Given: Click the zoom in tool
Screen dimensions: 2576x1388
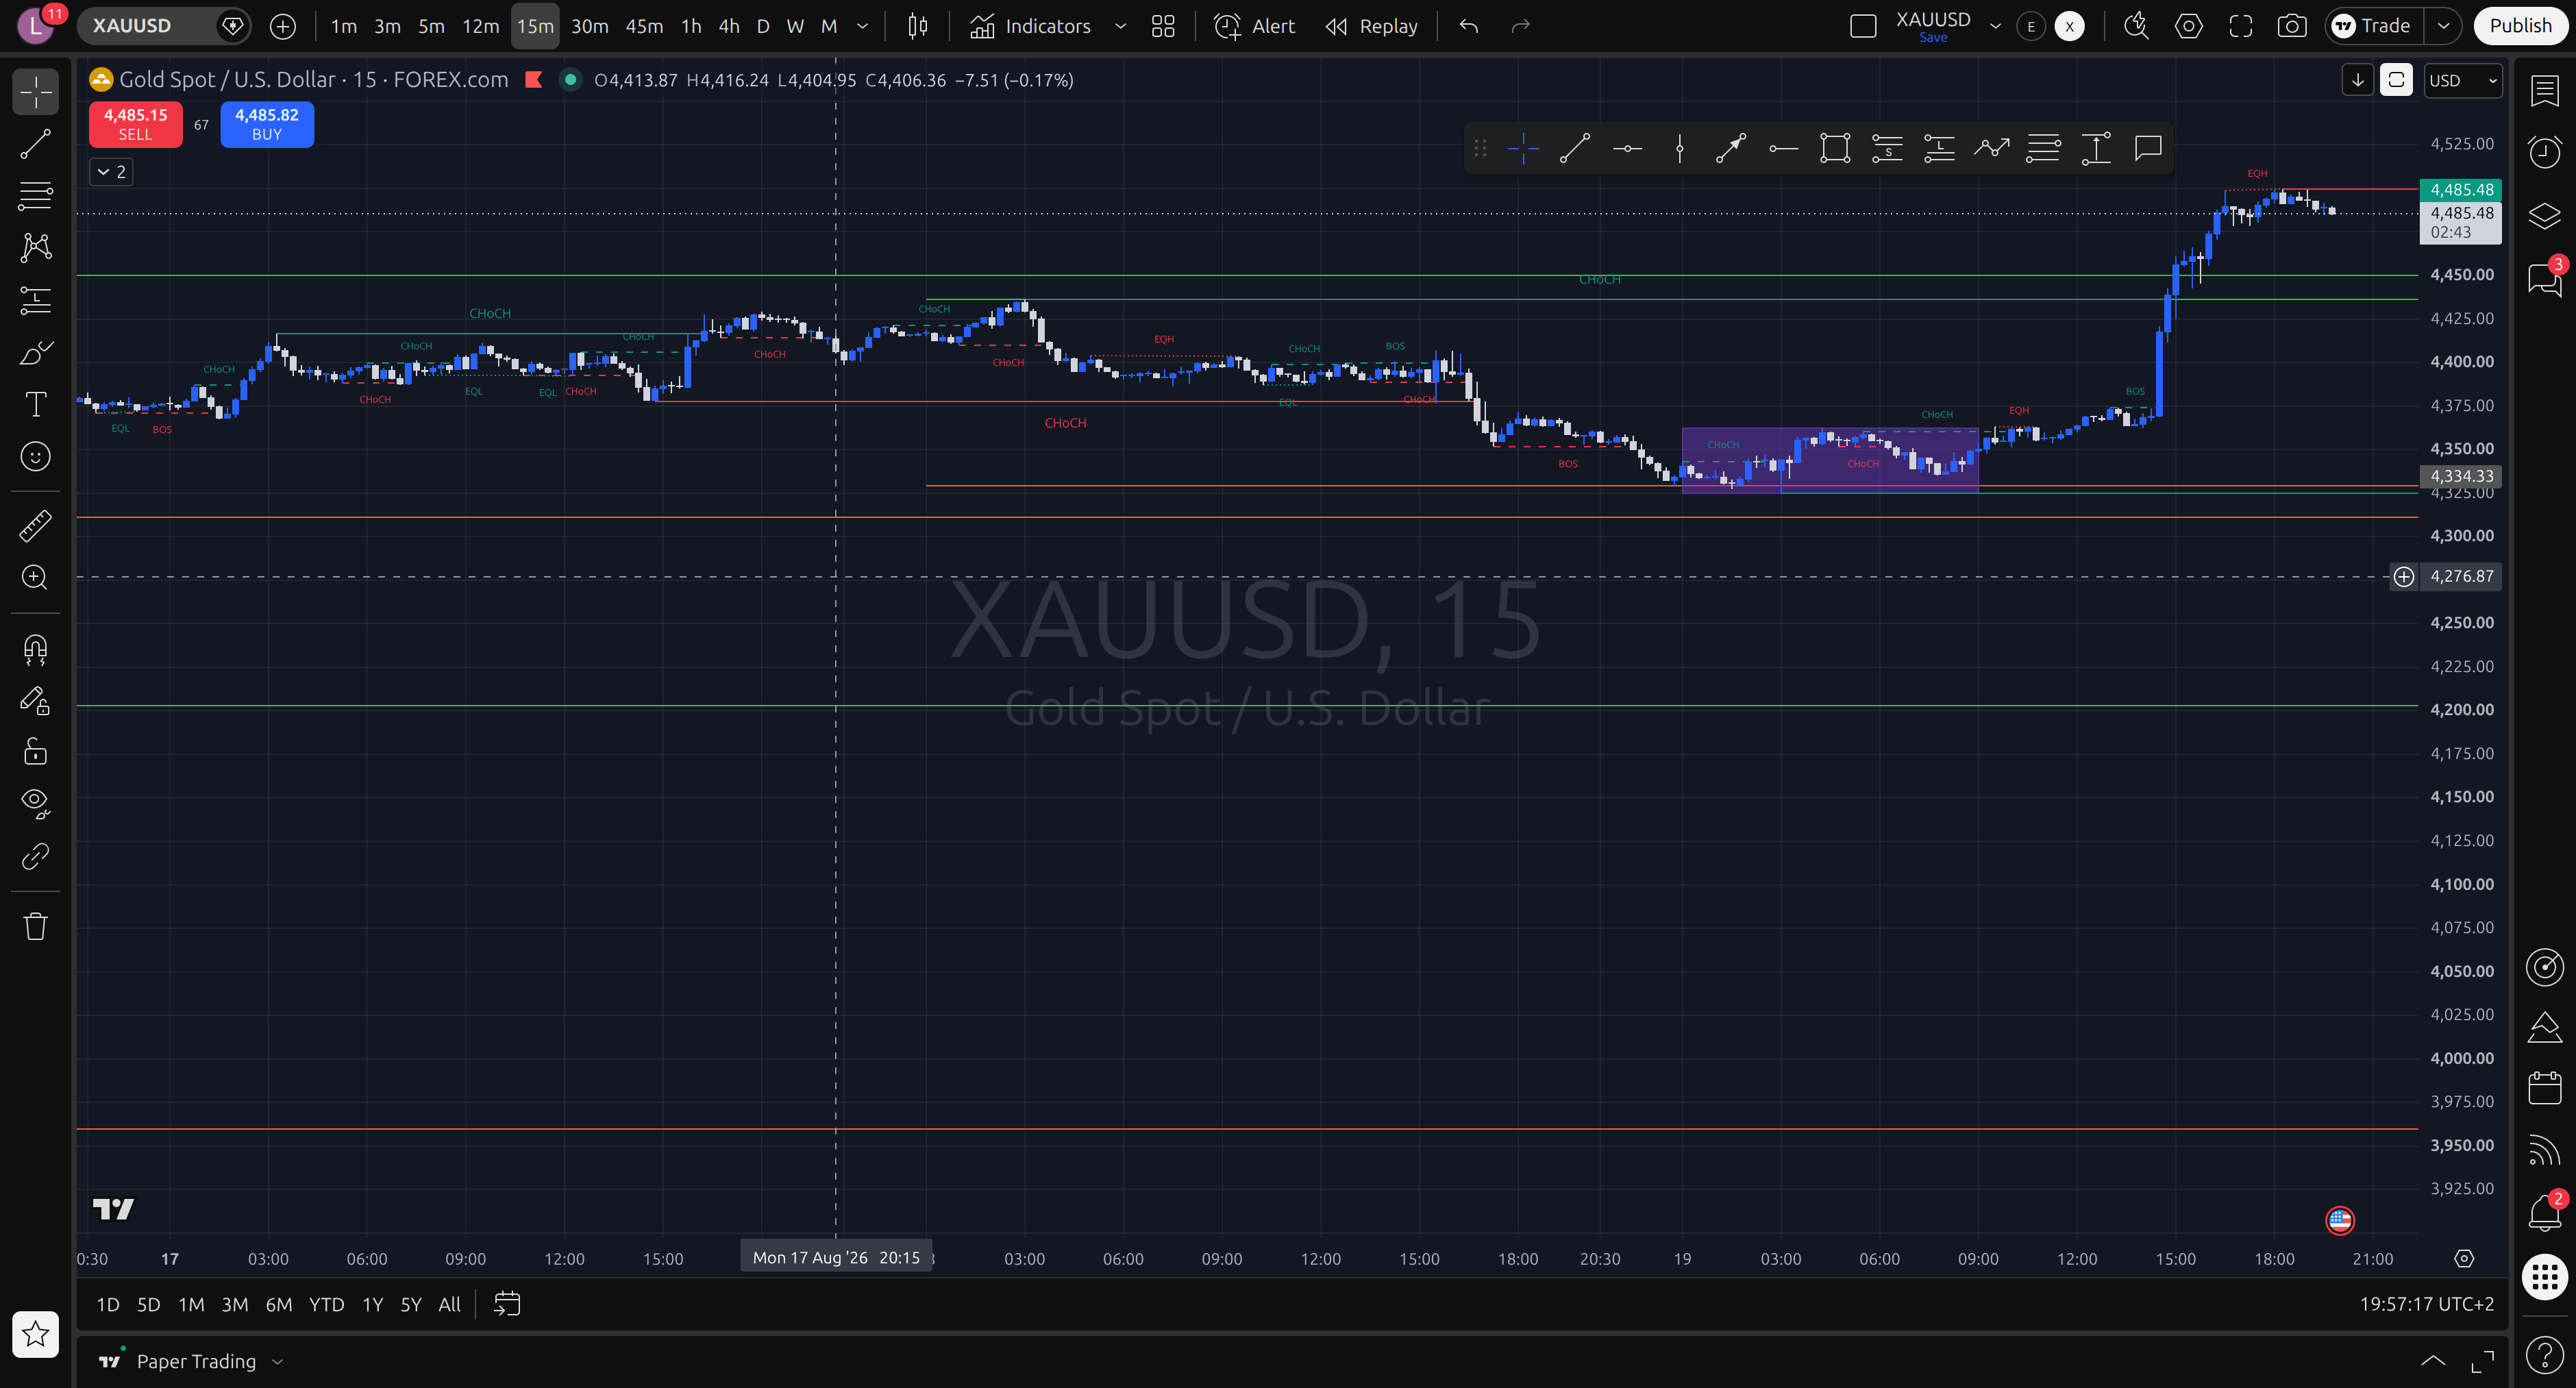Looking at the screenshot, I should [36, 578].
